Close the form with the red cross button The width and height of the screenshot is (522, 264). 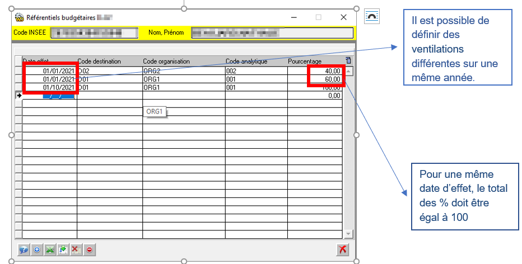(343, 249)
